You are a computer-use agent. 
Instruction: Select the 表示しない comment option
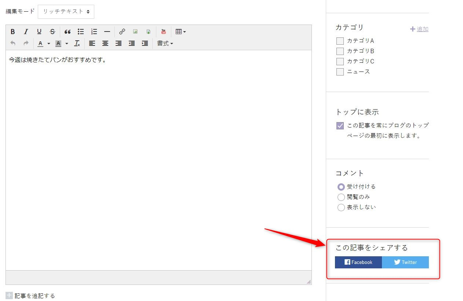pyautogui.click(x=341, y=208)
